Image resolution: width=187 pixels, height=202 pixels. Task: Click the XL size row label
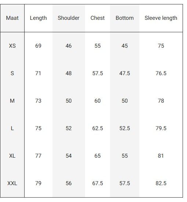pyautogui.click(x=12, y=156)
